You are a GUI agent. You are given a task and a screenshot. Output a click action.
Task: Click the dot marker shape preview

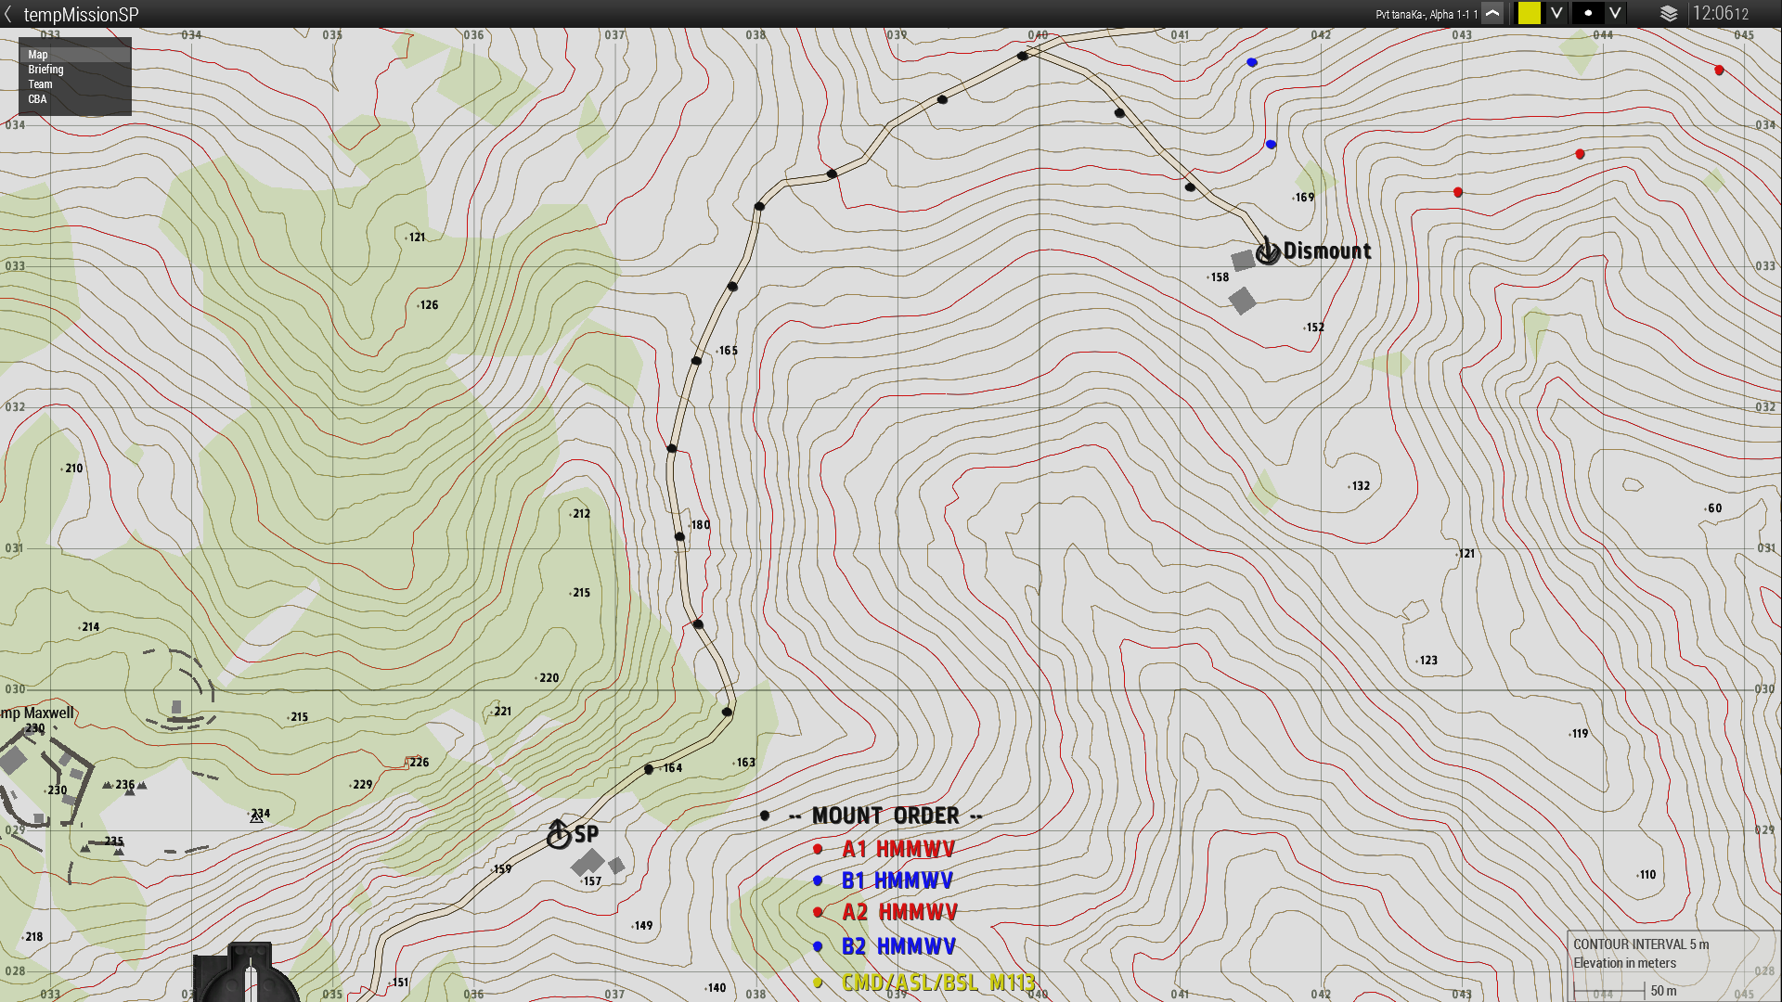1588,14
